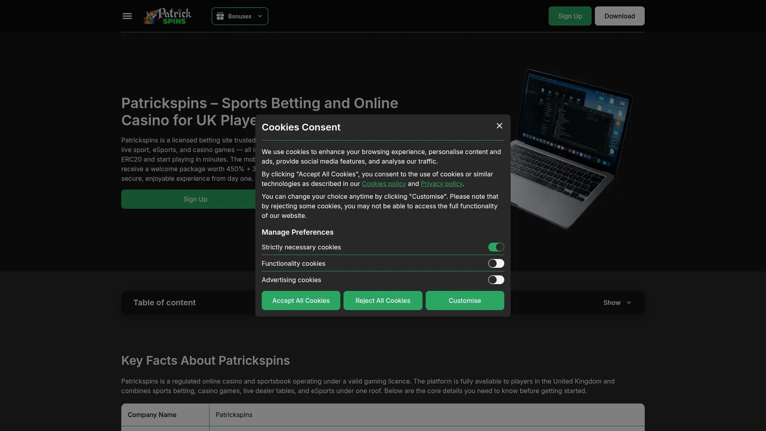Click the gift icon beside Bonuses
Image resolution: width=766 pixels, height=431 pixels.
[x=220, y=16]
